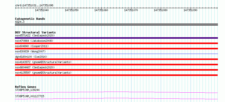
Task: Click the nsv4135597 (gnomADStructuralVariants) label
Action: (x=43, y=73)
